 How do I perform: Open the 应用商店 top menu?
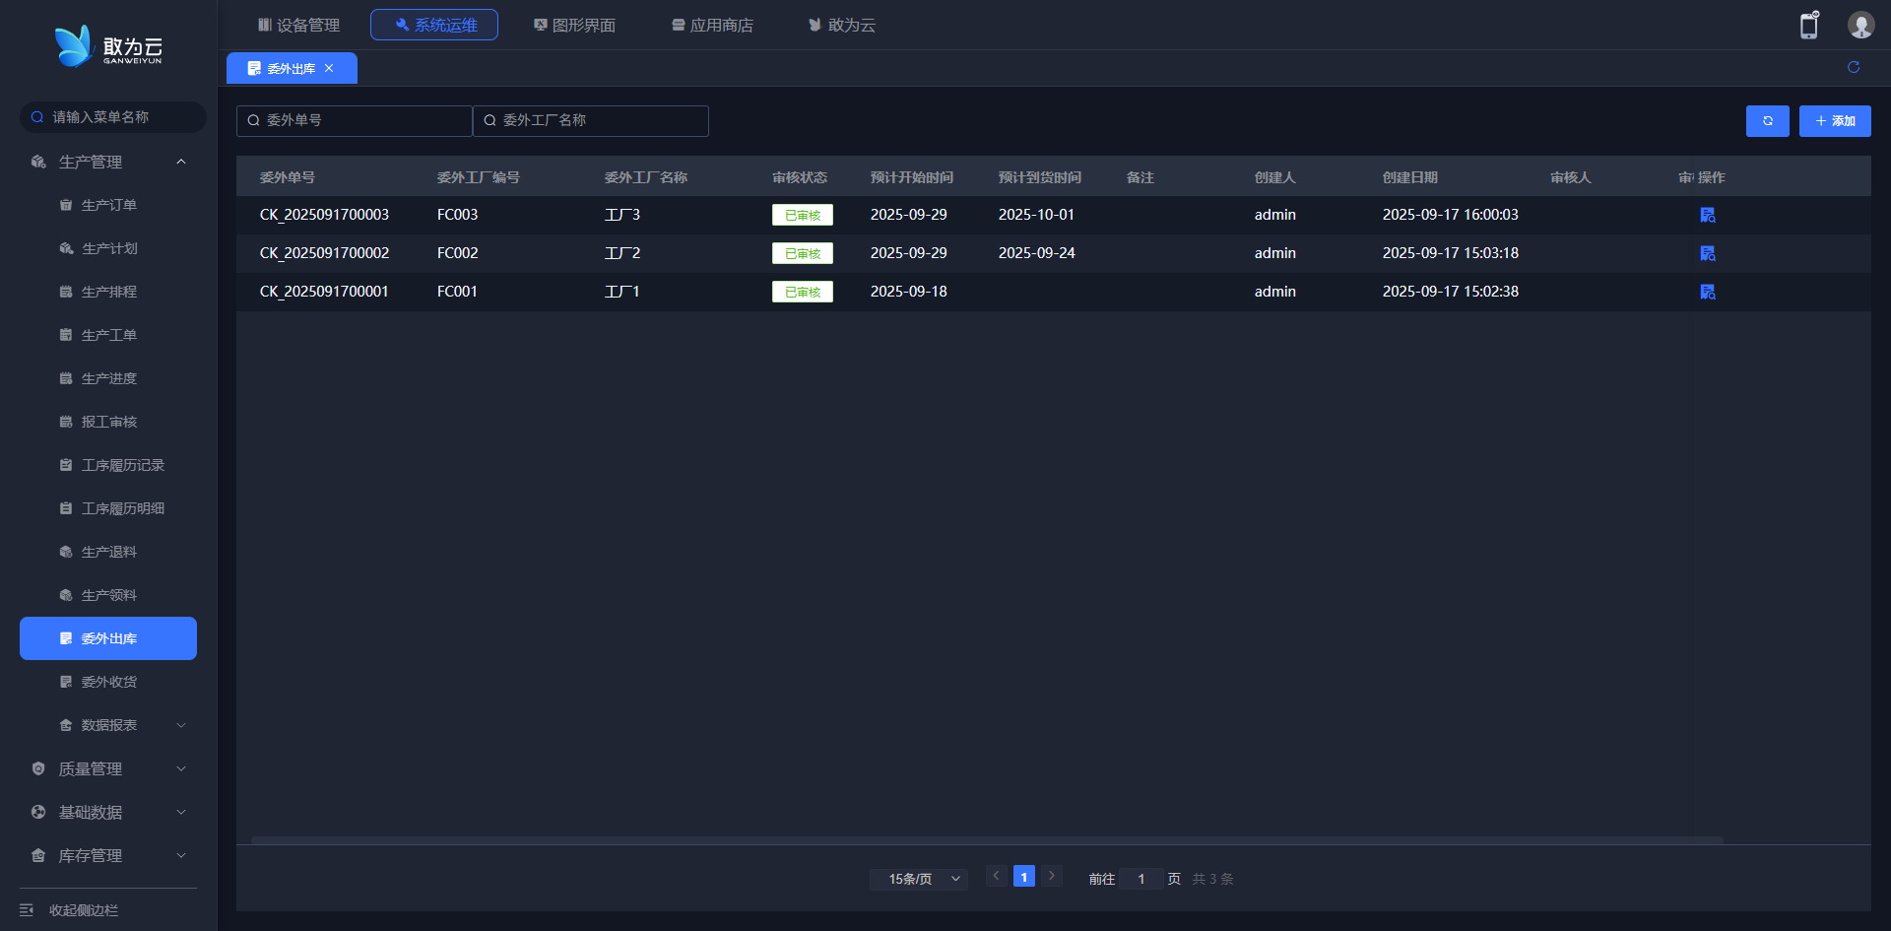click(x=712, y=25)
